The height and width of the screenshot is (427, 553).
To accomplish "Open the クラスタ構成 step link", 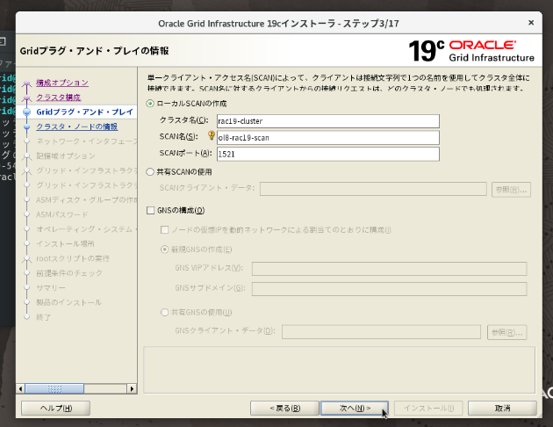I will pyautogui.click(x=59, y=98).
